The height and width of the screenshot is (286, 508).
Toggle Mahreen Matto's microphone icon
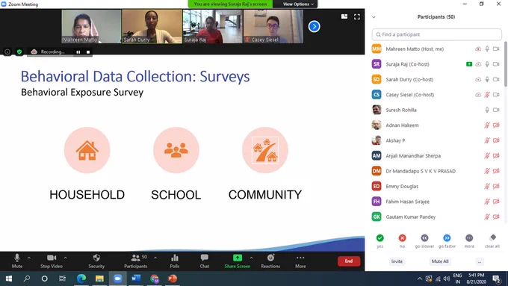tap(487, 49)
